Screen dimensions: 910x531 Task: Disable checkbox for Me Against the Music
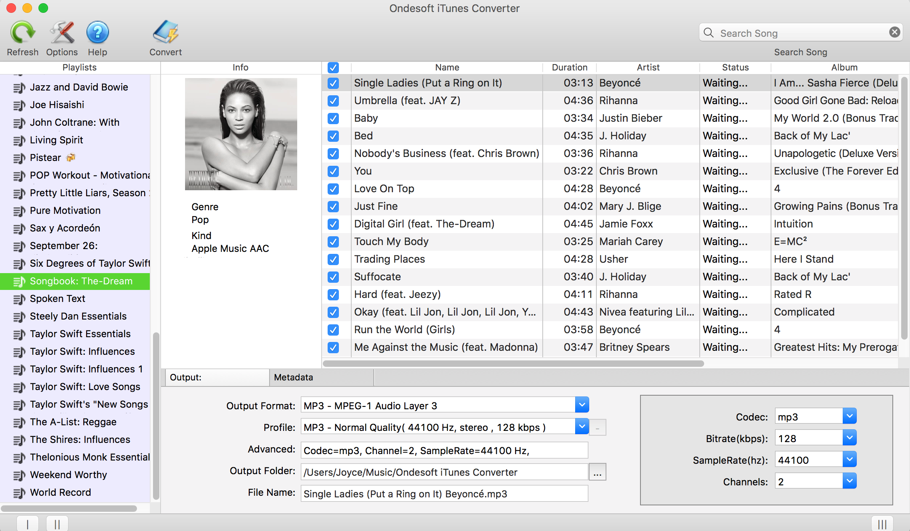click(x=333, y=346)
